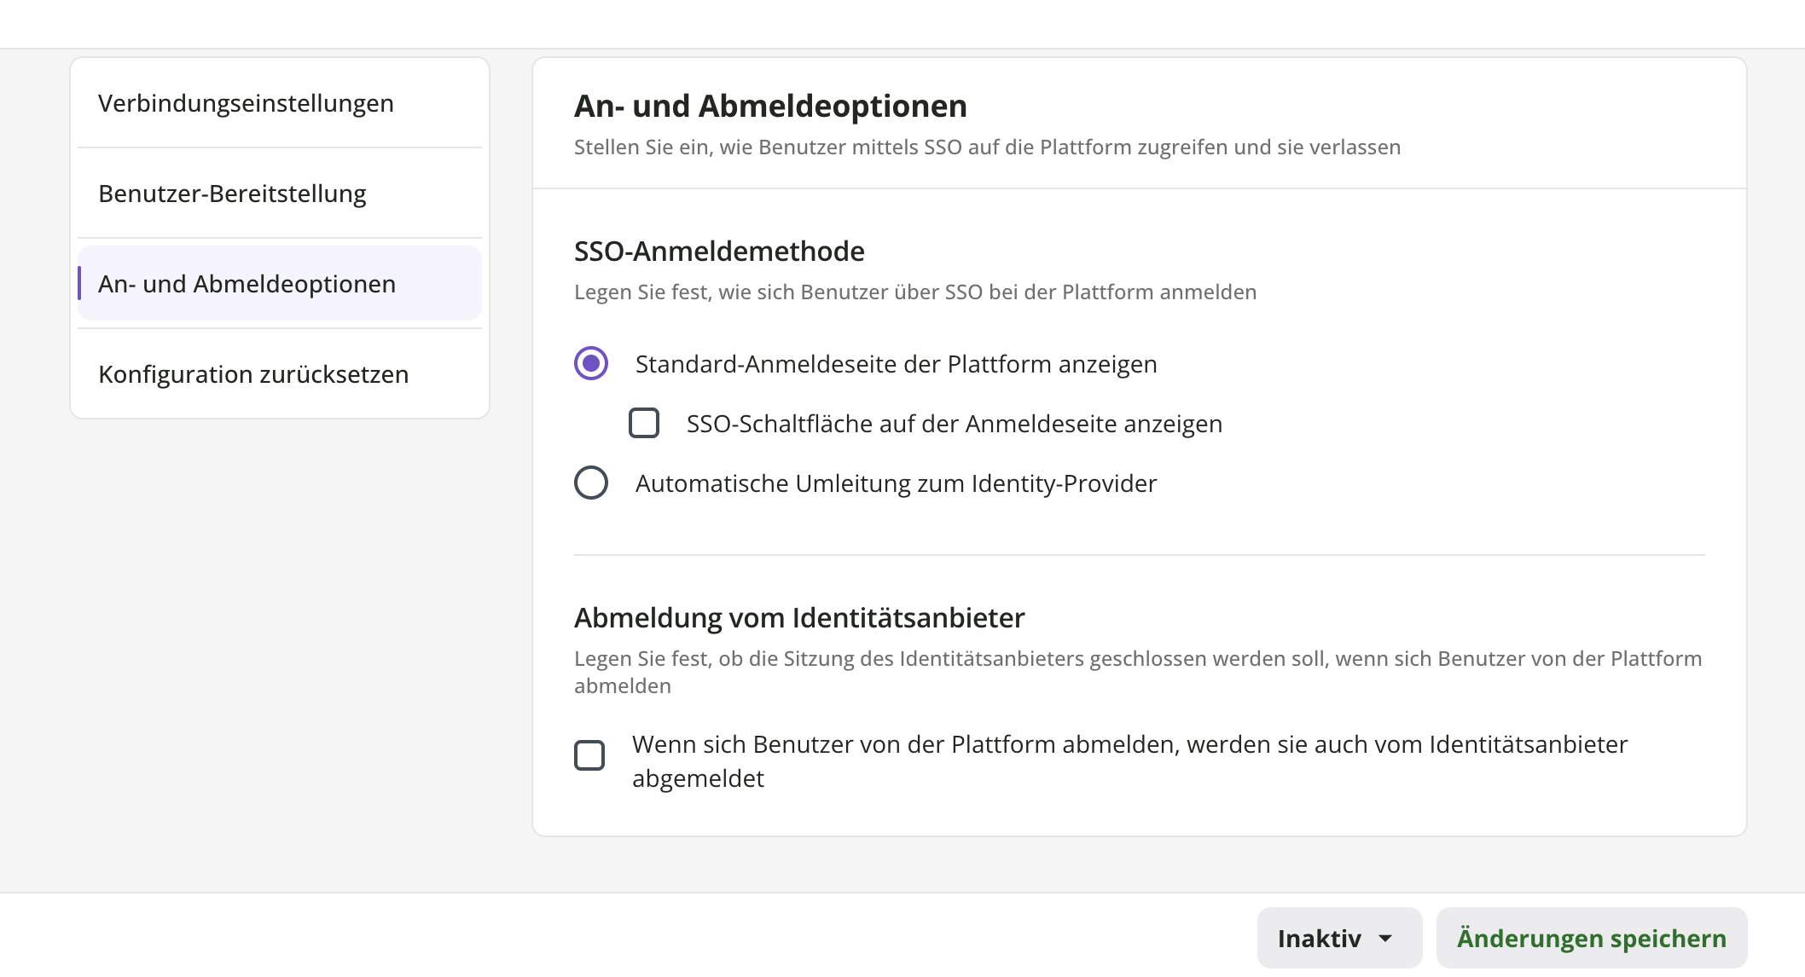Click the logout text 'Wenn sich Benutzer...'
Screen dimensions: 1805x977
1129,745
